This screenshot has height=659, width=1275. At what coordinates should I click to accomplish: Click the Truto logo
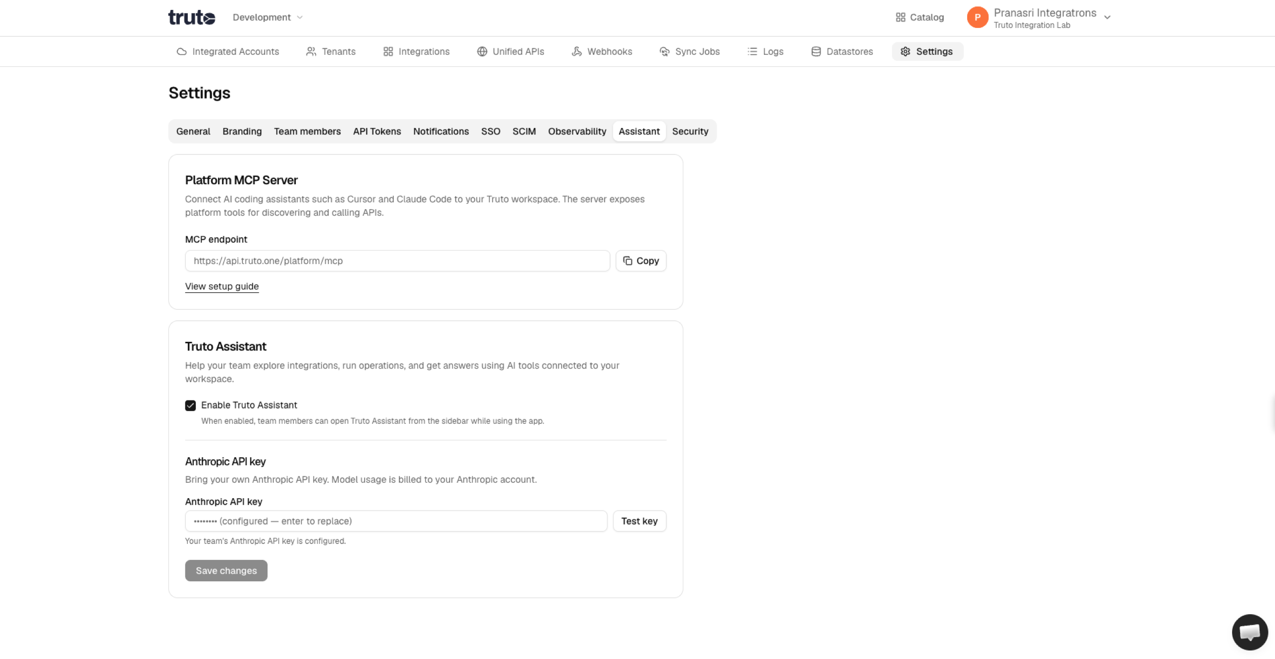[192, 17]
